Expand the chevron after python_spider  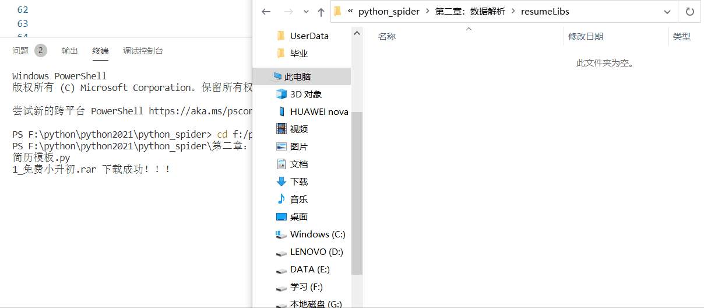click(427, 12)
